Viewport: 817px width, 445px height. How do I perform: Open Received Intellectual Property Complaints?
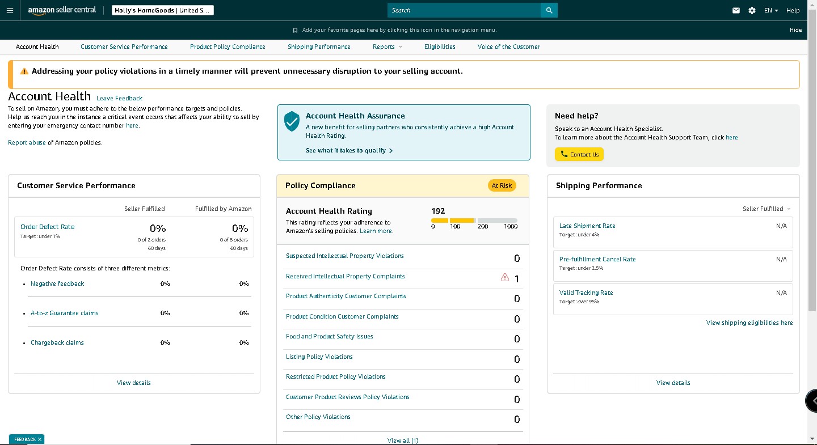click(x=346, y=276)
